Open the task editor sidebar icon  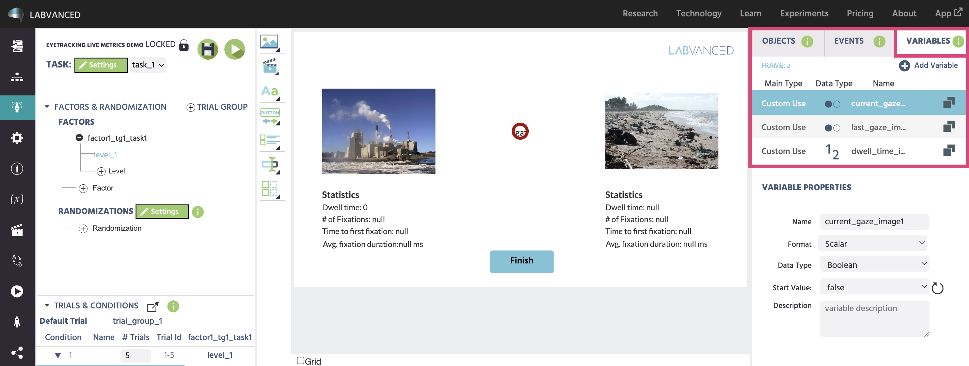pos(17,107)
